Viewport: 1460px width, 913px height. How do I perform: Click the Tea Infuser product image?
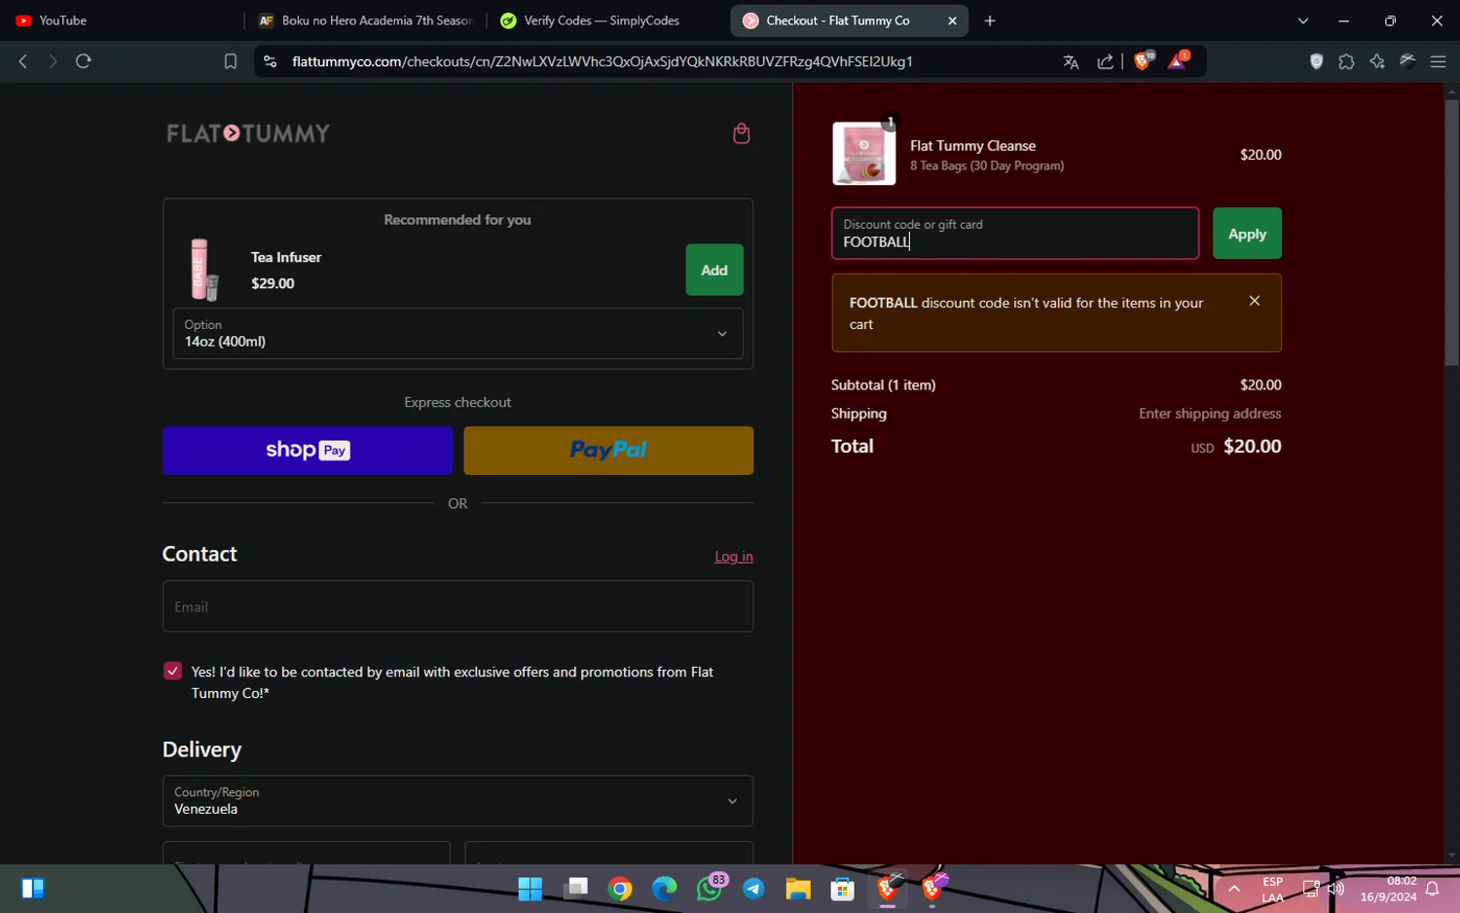202,270
